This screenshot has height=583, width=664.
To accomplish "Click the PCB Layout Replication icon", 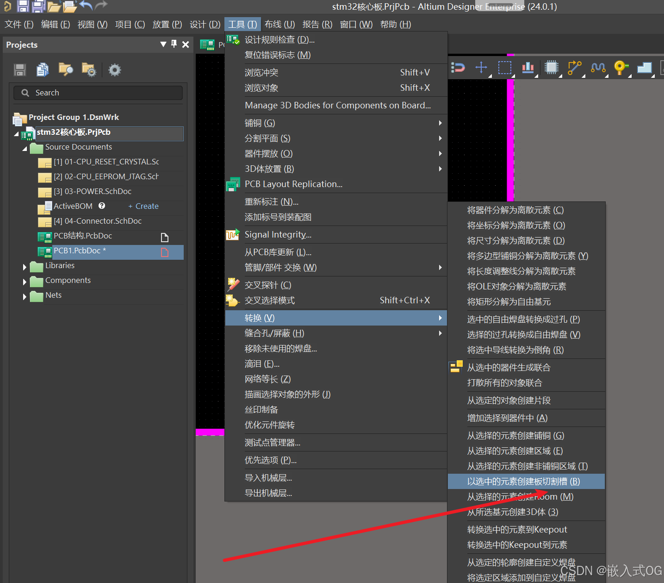I will point(233,184).
